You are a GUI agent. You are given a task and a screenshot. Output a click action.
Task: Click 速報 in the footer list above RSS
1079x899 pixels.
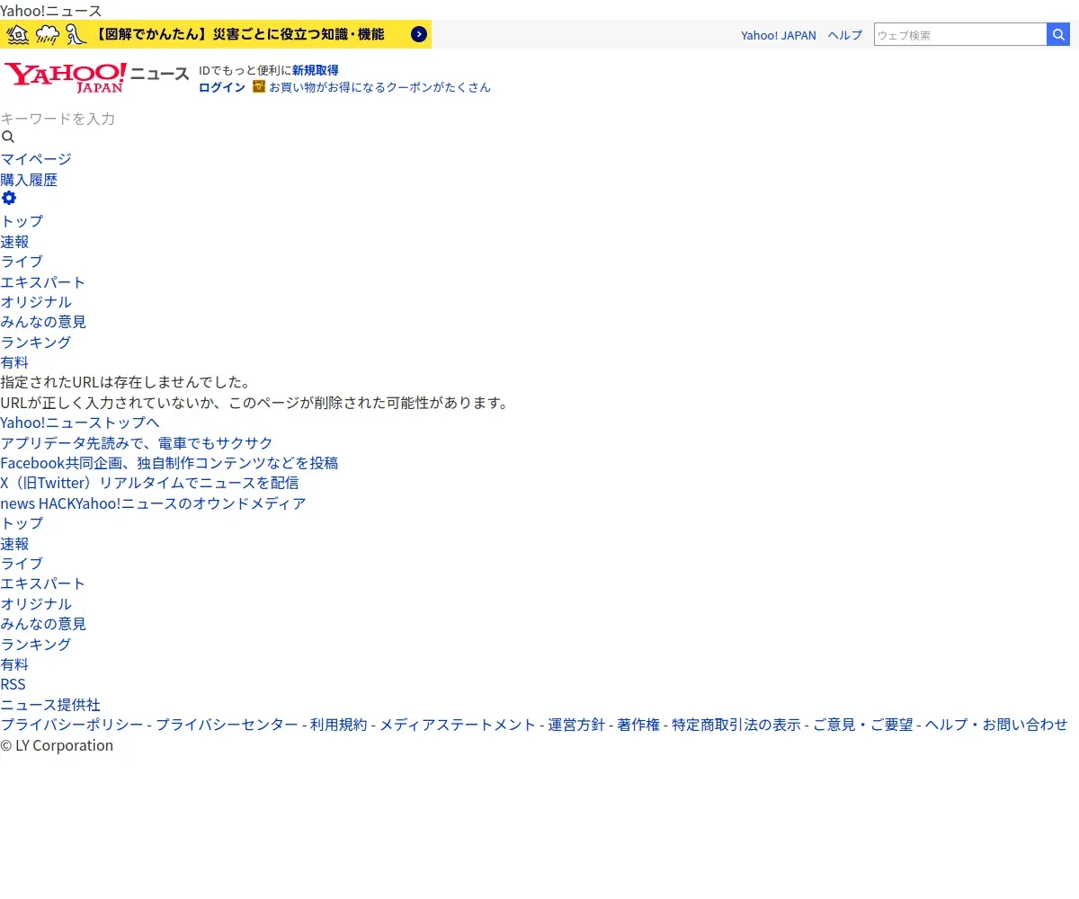click(14, 544)
